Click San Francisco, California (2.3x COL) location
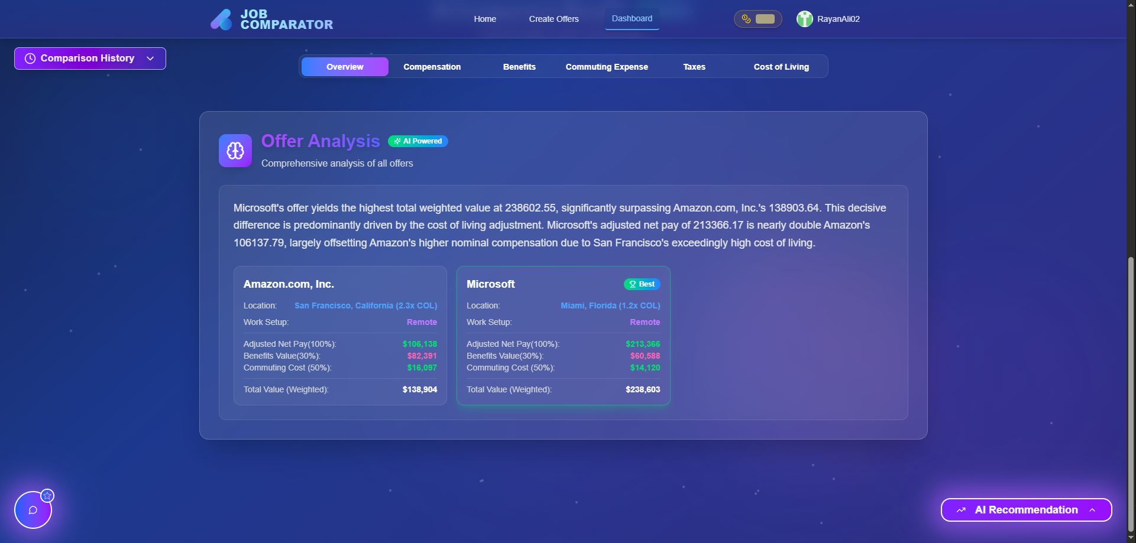 pyautogui.click(x=365, y=305)
